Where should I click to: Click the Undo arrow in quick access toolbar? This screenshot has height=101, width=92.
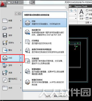20,2
